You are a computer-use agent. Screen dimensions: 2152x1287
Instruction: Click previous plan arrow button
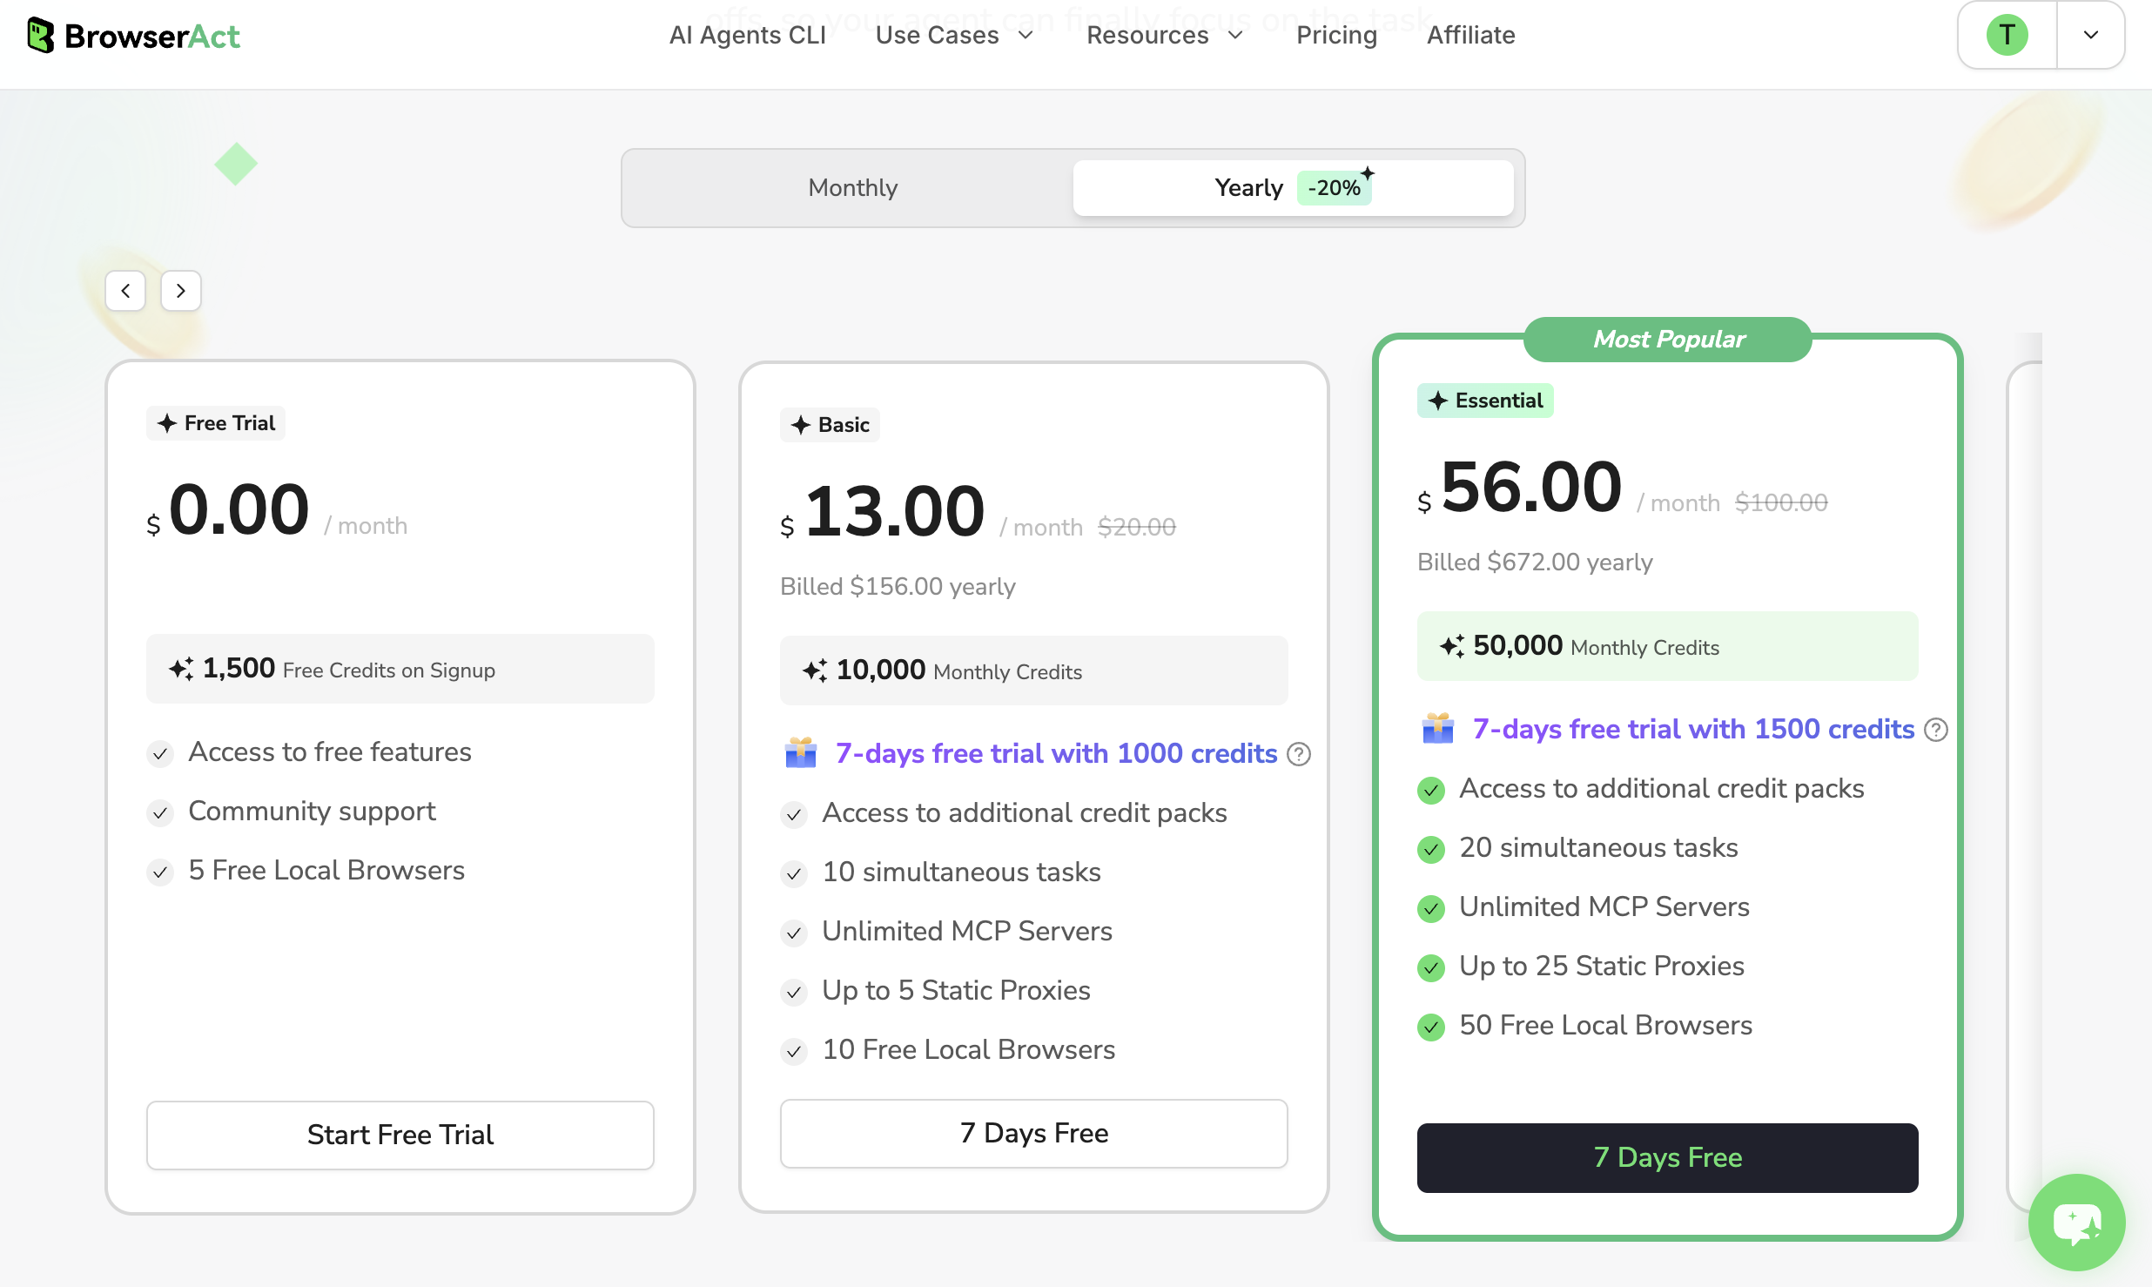point(125,291)
